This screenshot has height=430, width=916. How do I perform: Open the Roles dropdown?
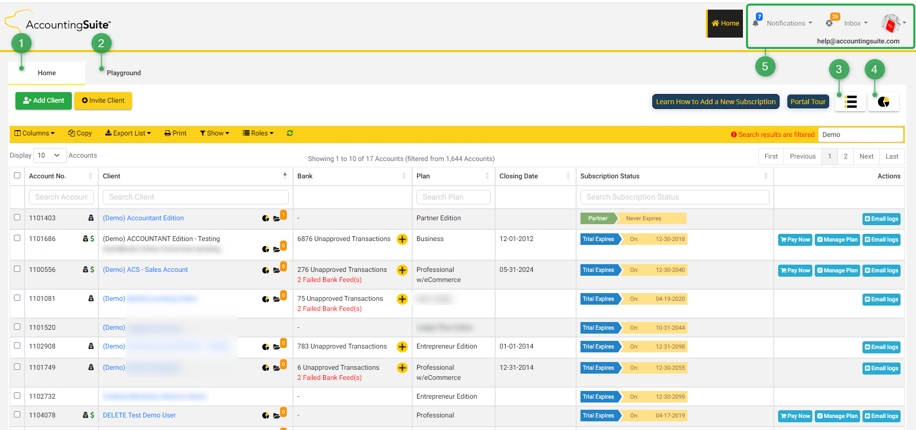tap(258, 133)
